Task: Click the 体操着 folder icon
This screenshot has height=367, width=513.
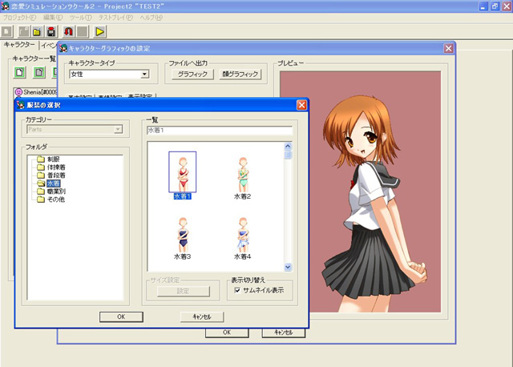Action: pyautogui.click(x=41, y=167)
